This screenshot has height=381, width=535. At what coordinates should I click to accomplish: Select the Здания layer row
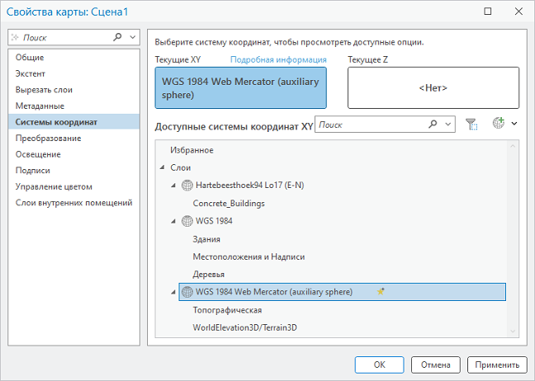click(x=206, y=239)
